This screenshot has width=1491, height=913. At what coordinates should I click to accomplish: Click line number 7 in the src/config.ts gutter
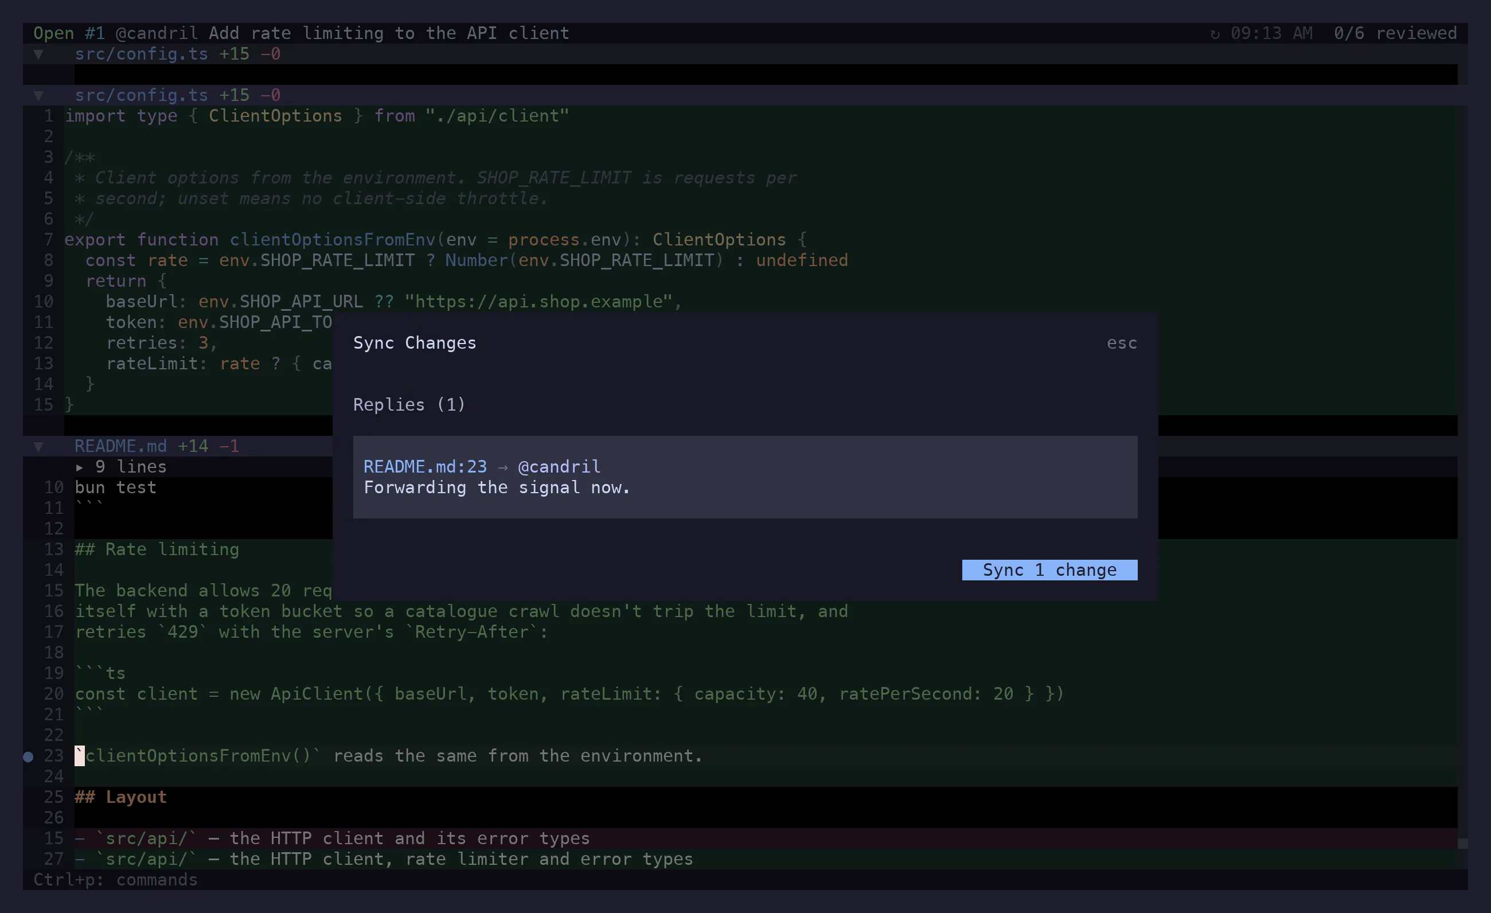pos(48,240)
